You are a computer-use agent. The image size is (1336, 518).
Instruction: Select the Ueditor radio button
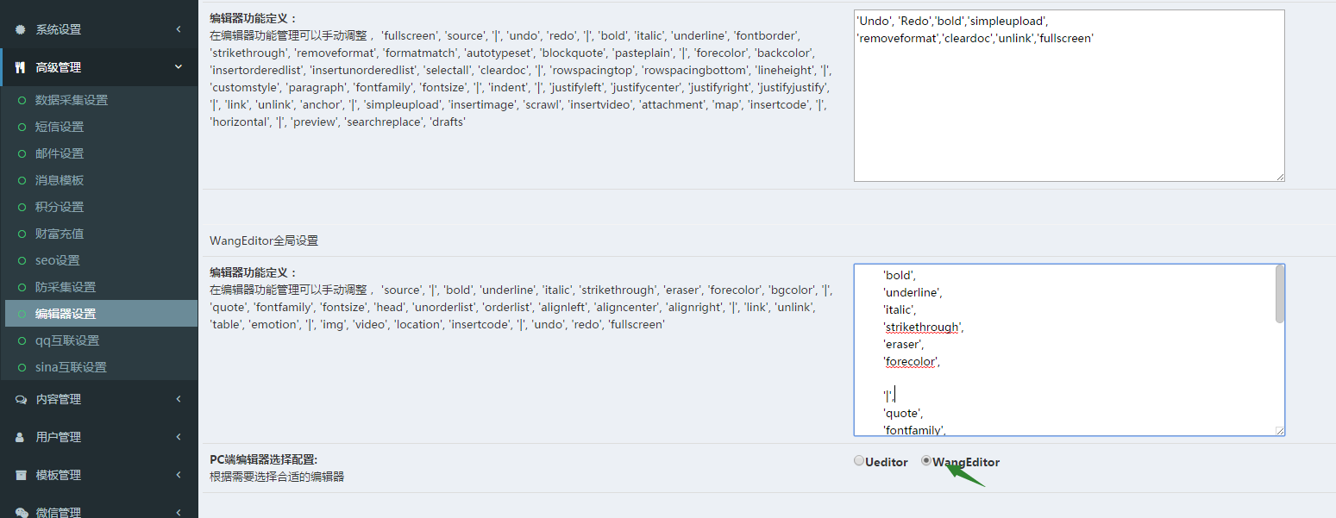[x=859, y=461]
